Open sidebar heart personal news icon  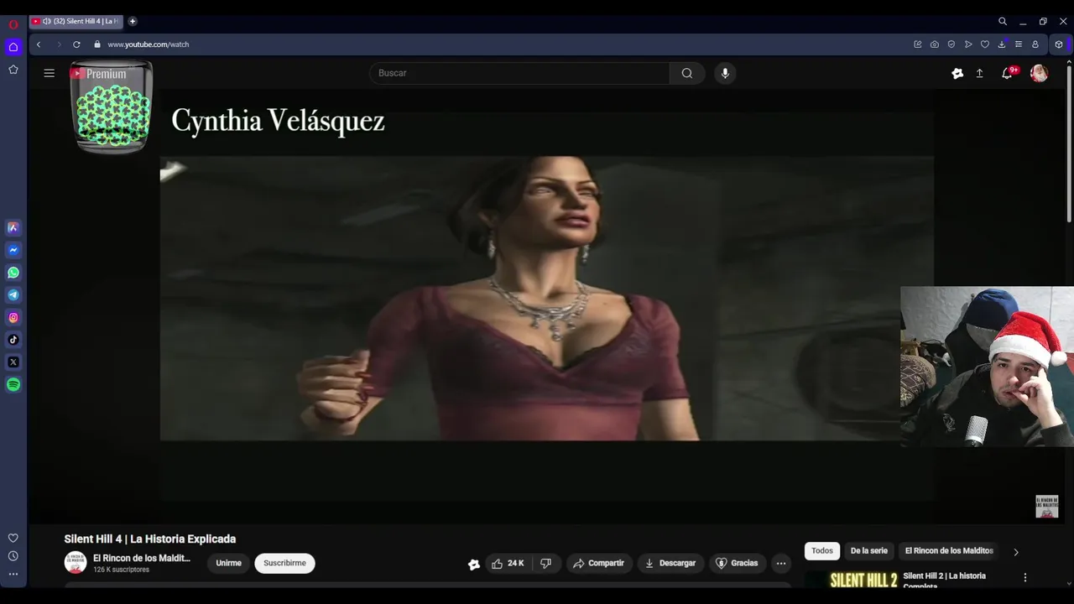click(13, 538)
